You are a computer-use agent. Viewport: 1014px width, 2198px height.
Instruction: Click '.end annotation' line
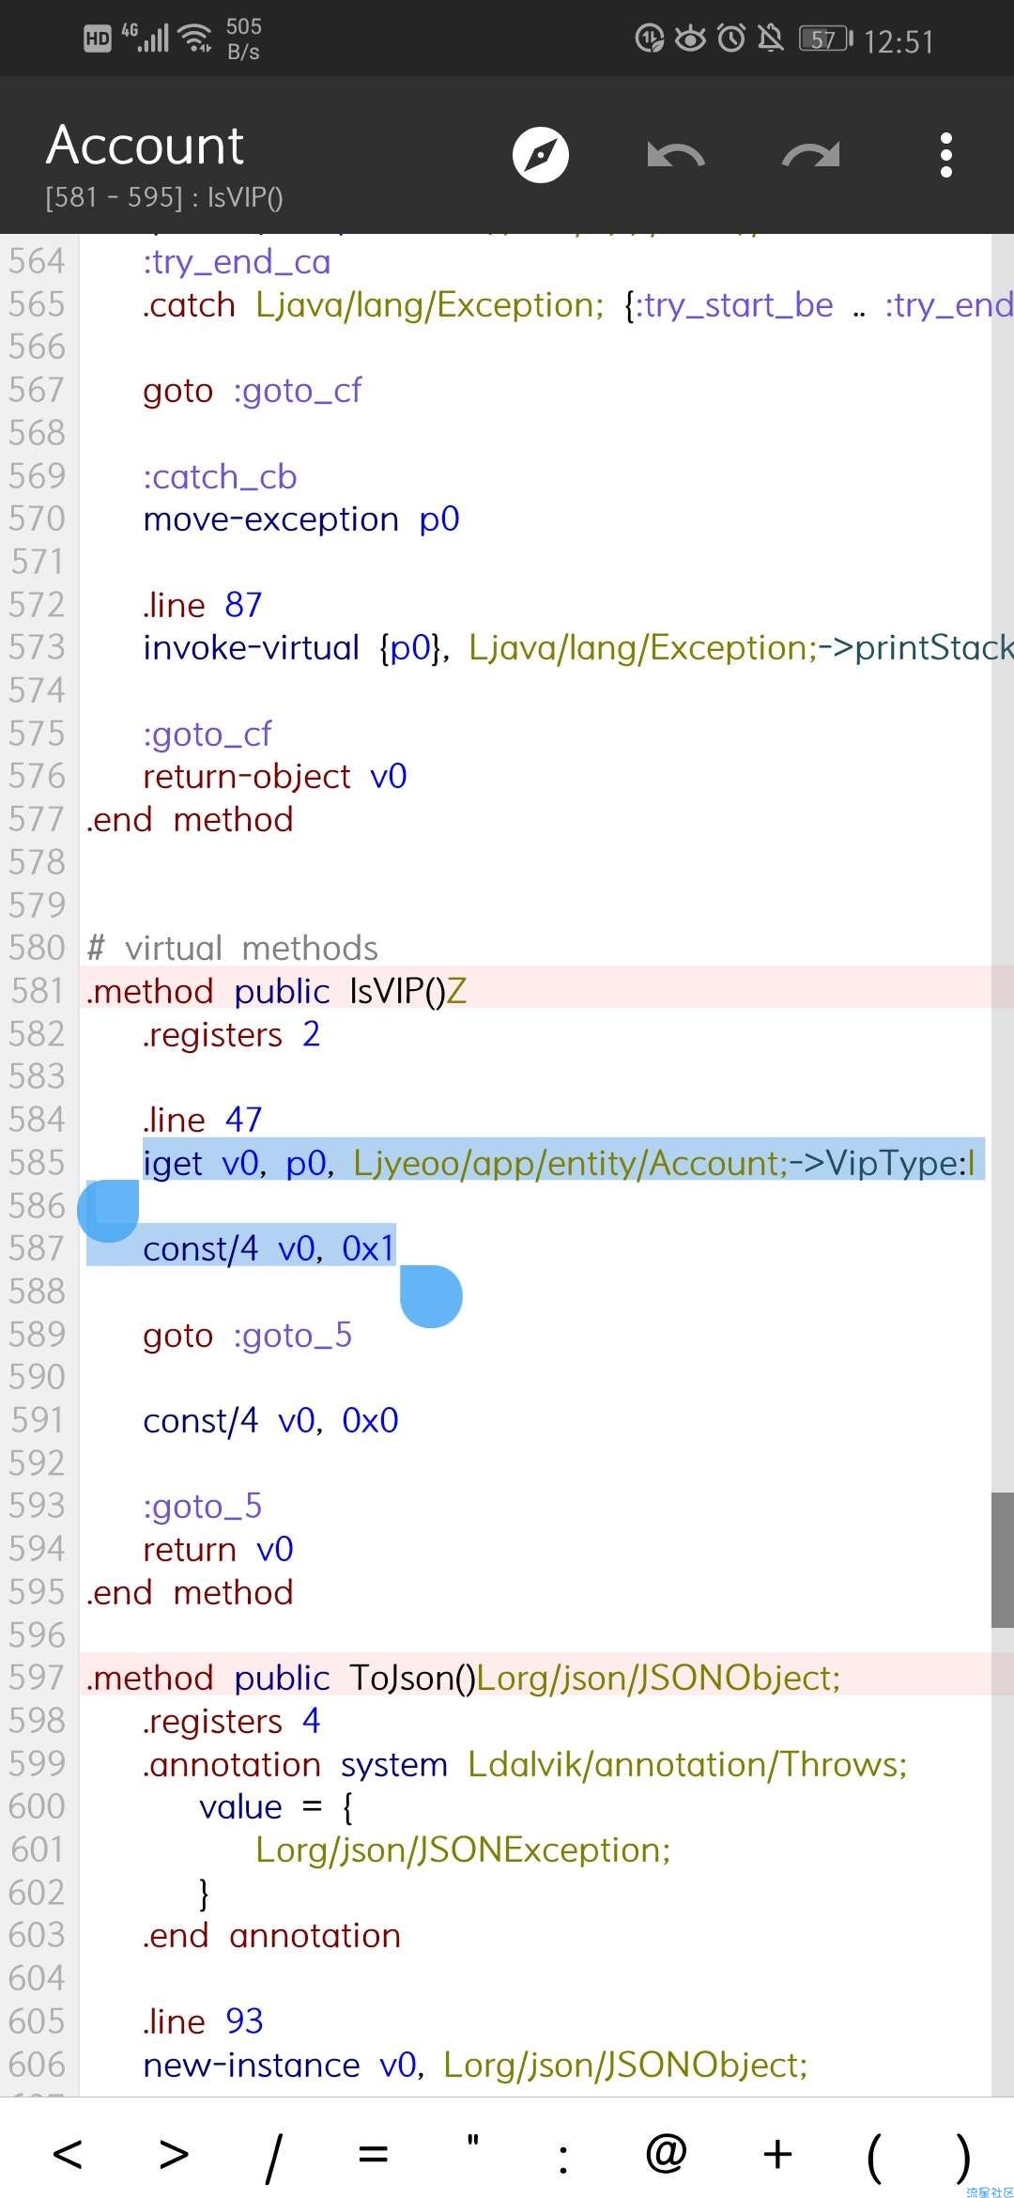coord(271,1935)
